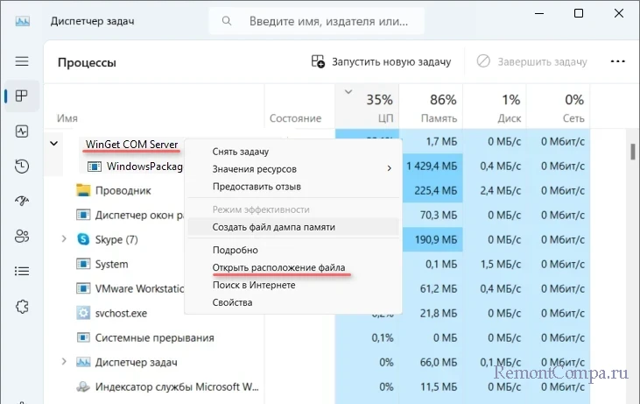Open the Details list sidebar icon
The height and width of the screenshot is (404, 640).
tap(22, 272)
